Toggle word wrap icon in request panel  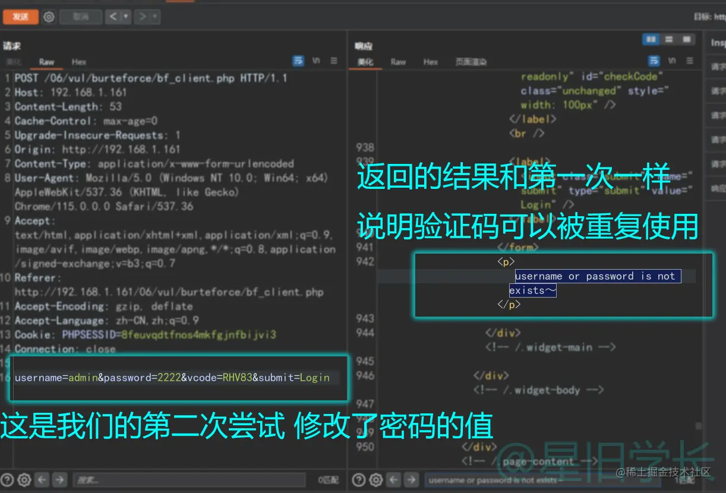click(x=298, y=61)
